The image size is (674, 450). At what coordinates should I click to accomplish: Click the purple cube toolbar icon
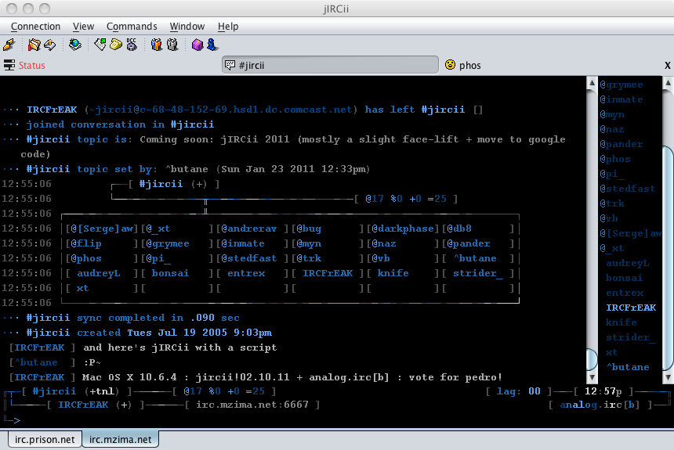click(197, 45)
